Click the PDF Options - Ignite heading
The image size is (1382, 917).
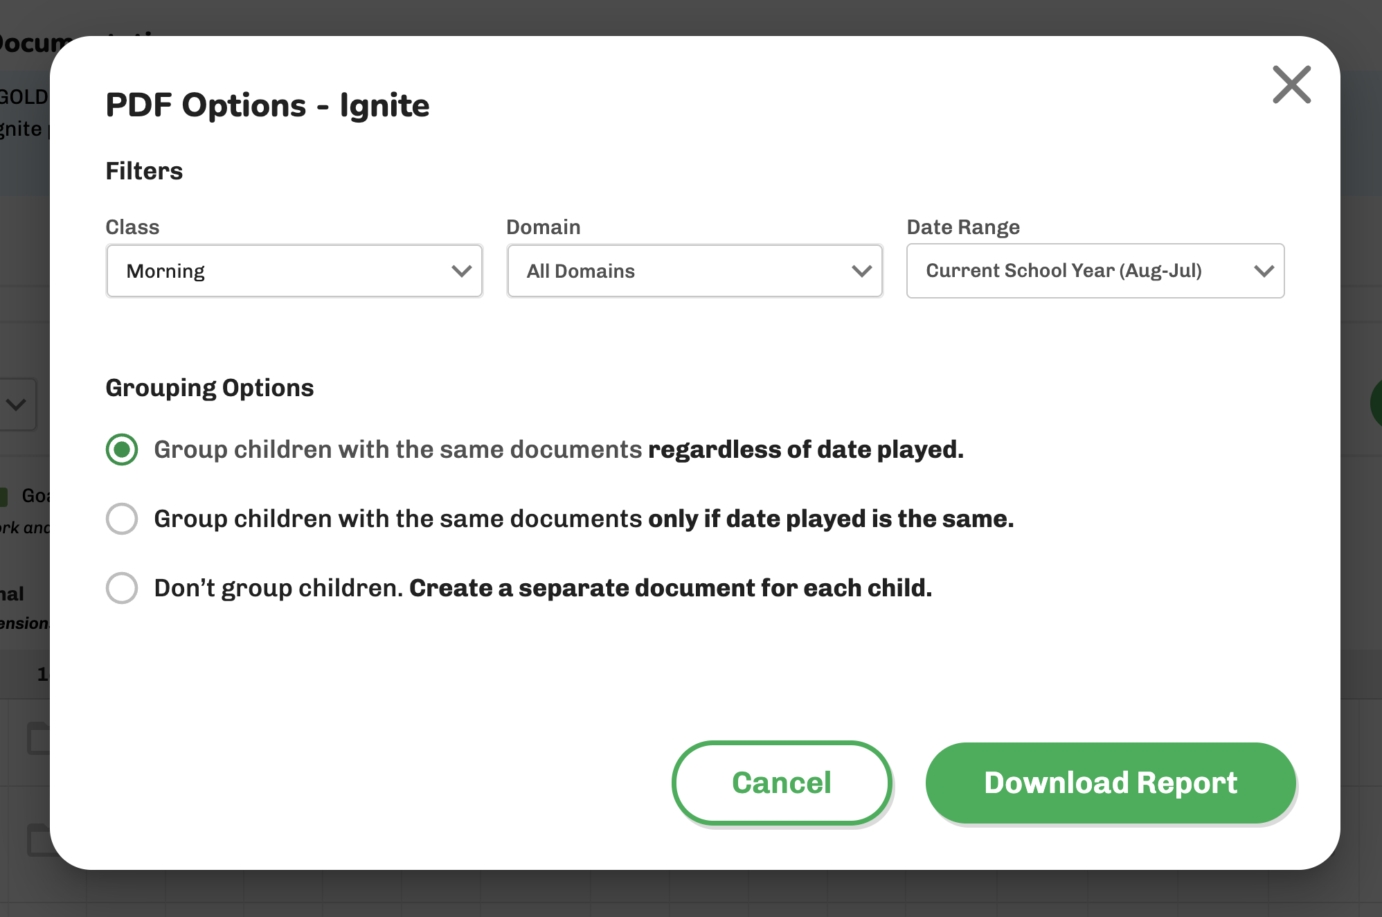point(267,105)
